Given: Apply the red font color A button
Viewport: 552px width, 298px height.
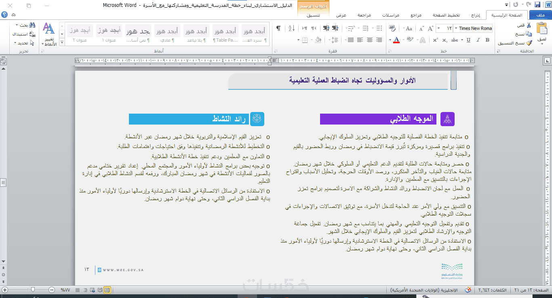Looking at the screenshot, I should (x=397, y=40).
